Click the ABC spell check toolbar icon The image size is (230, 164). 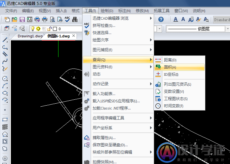tap(67, 19)
